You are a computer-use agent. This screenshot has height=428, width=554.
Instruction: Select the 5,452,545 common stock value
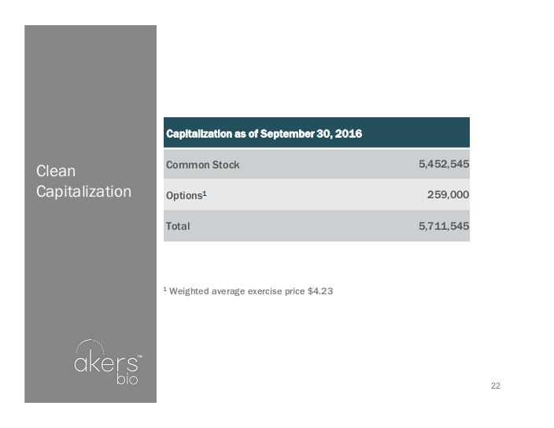pyautogui.click(x=443, y=164)
